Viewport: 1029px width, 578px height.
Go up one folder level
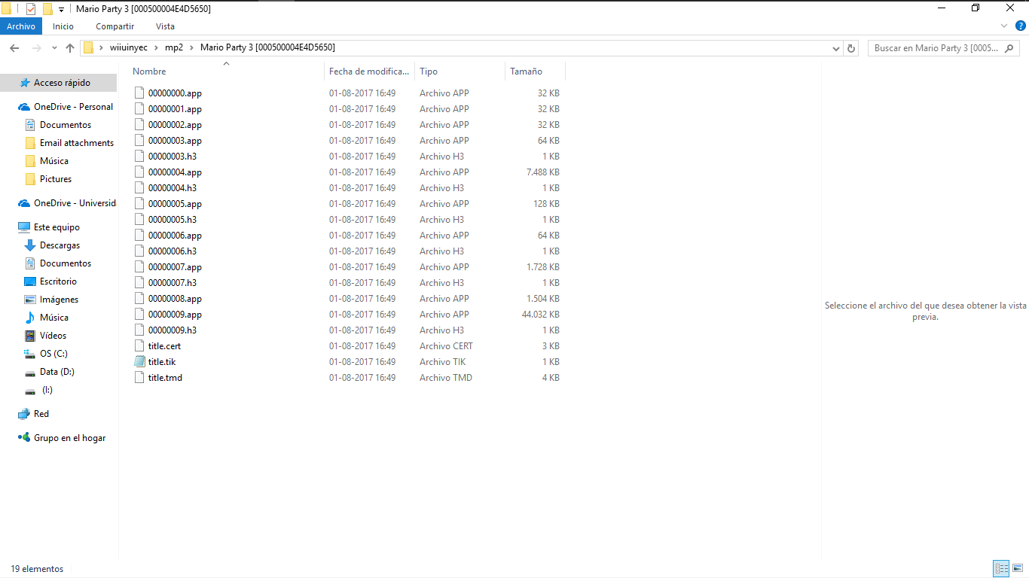[x=70, y=47]
